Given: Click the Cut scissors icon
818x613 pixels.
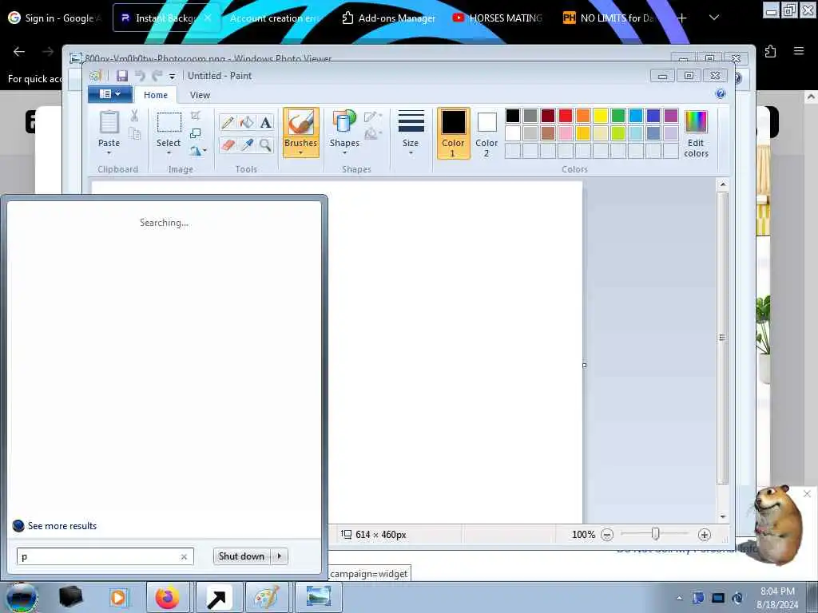Looking at the screenshot, I should [x=134, y=116].
